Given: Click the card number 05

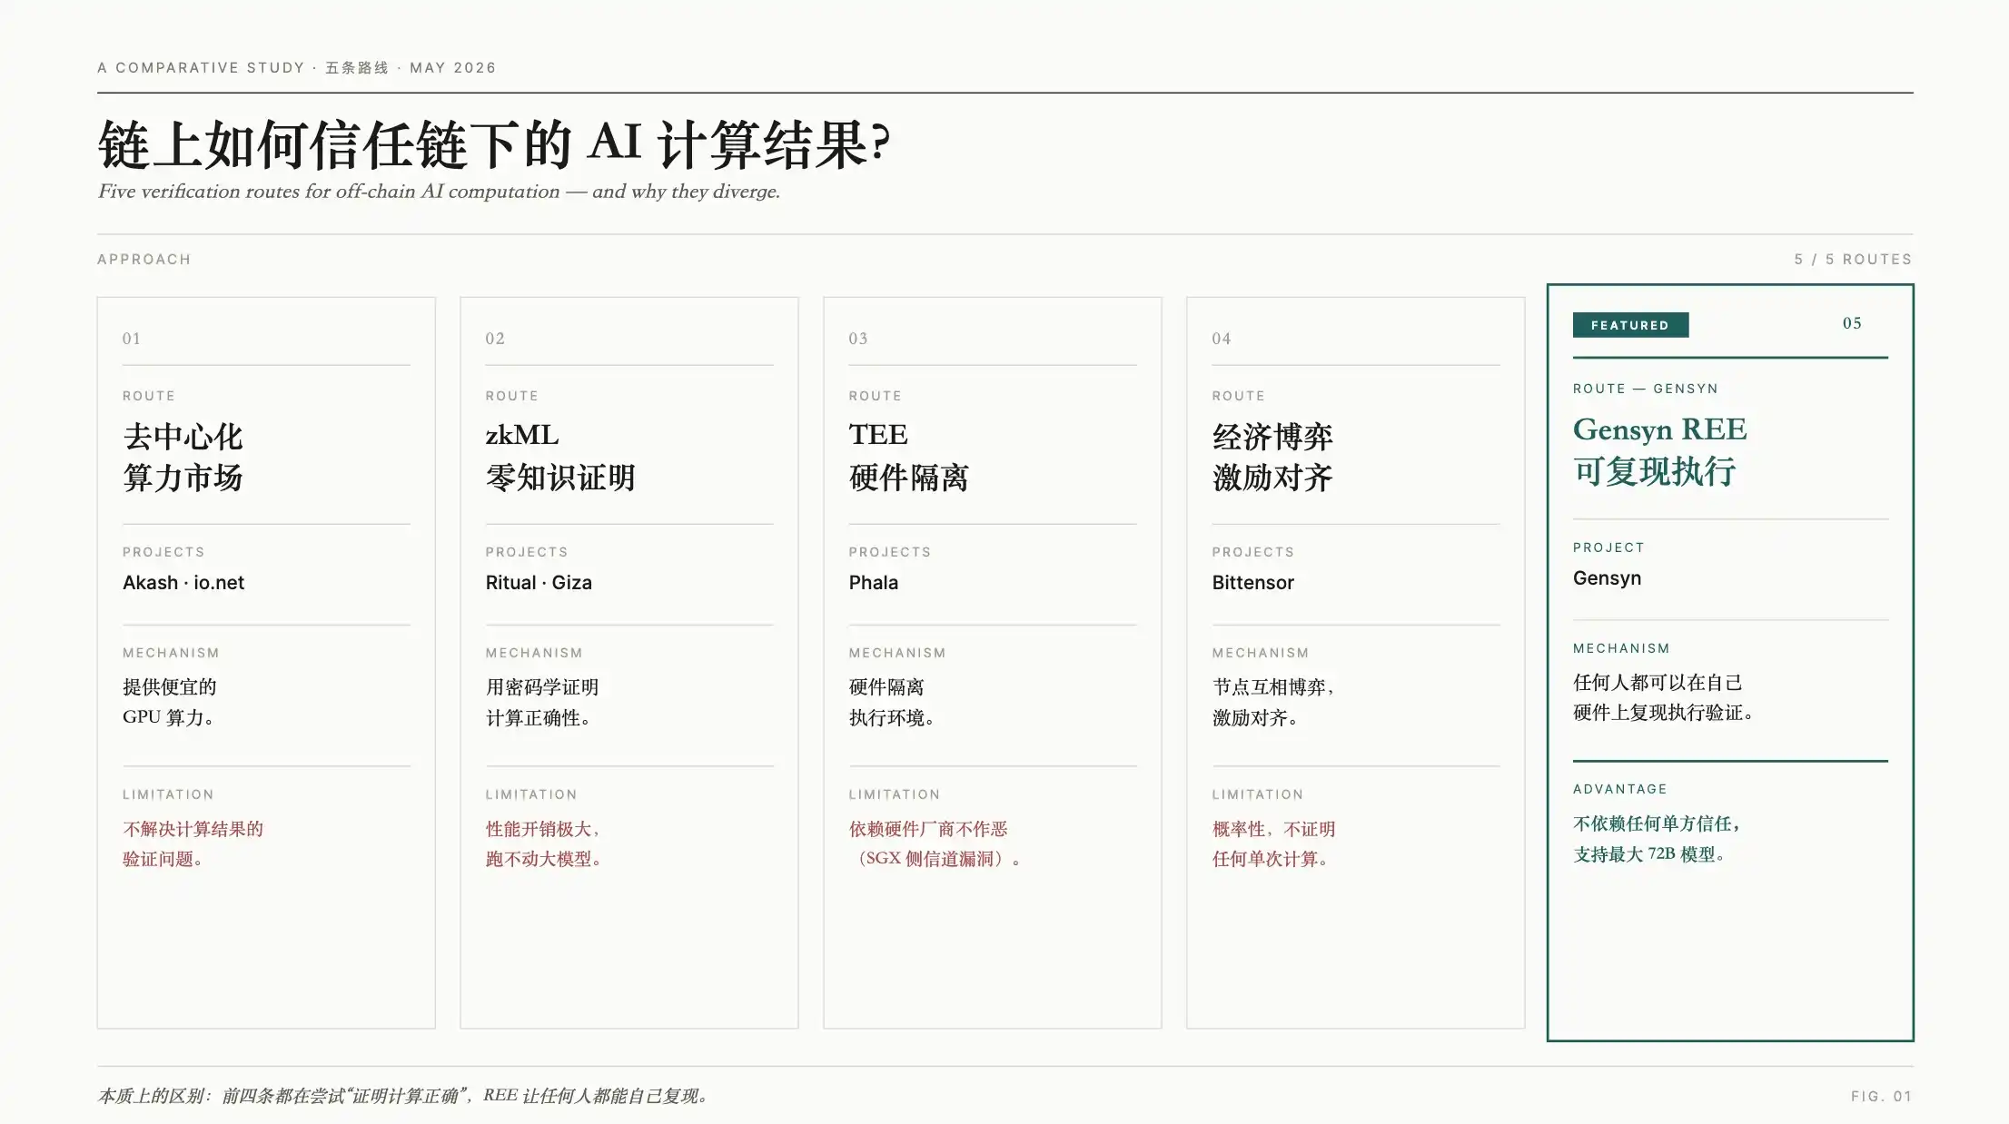Looking at the screenshot, I should (1852, 323).
